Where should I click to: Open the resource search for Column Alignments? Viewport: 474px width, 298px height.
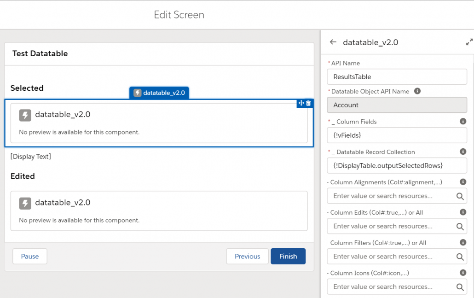(x=459, y=196)
